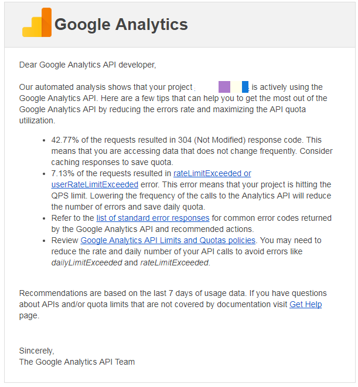Viewport: 358px width, 387px height.
Task: Open the userRateLimitExceeded link
Action: [95, 184]
